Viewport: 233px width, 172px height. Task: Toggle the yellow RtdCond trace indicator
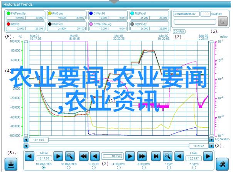(50, 13)
